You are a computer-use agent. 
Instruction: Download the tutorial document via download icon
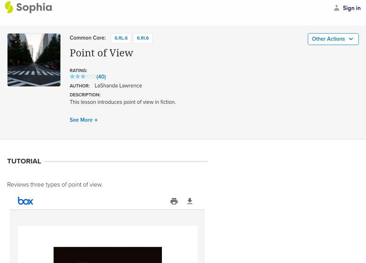(x=189, y=200)
